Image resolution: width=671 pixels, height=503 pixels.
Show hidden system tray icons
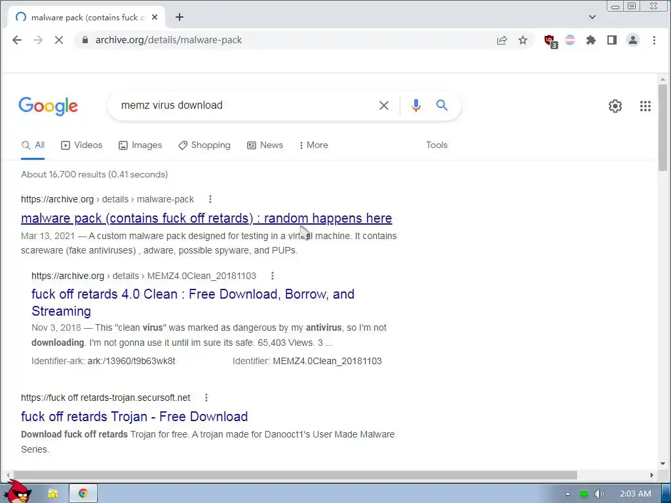pyautogui.click(x=567, y=494)
